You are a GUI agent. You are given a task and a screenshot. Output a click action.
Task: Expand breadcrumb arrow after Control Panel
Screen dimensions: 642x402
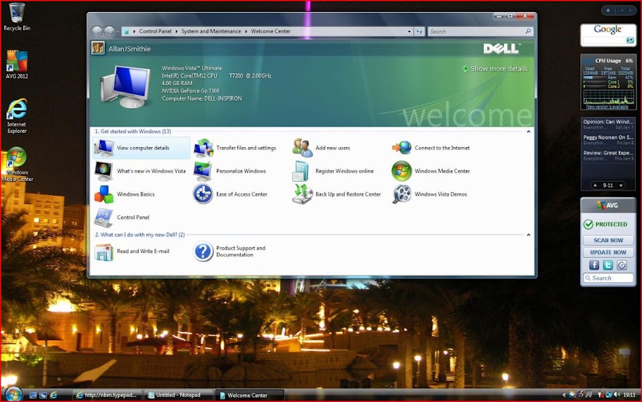177,31
